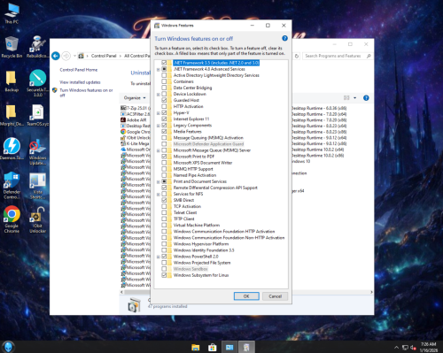Open View installed updates link

[x=80, y=82]
